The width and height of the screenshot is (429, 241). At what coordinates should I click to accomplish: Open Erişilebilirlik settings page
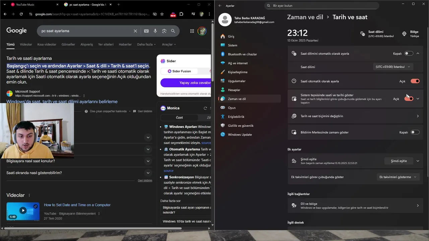pyautogui.click(x=250, y=116)
